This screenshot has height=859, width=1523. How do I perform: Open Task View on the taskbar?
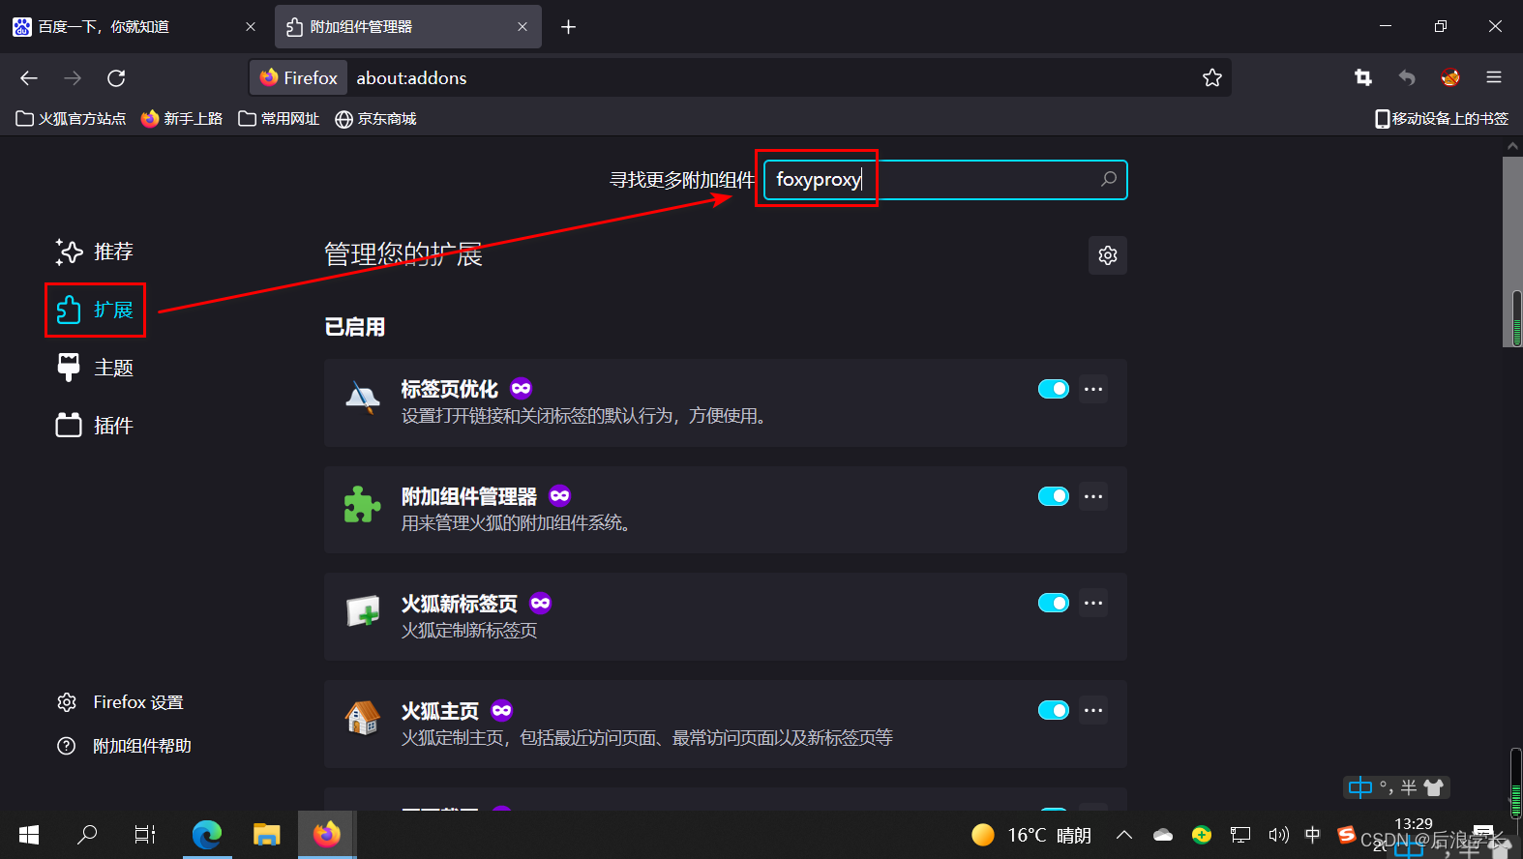(x=145, y=834)
